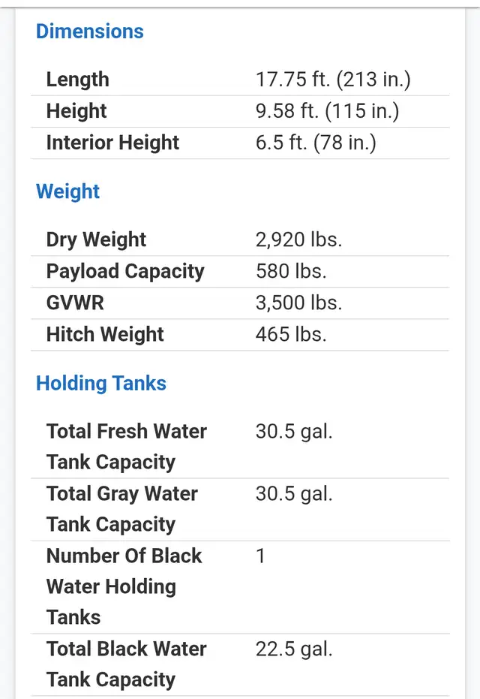Click the Height row label
Viewport: 480px width, 699px height.
76,111
